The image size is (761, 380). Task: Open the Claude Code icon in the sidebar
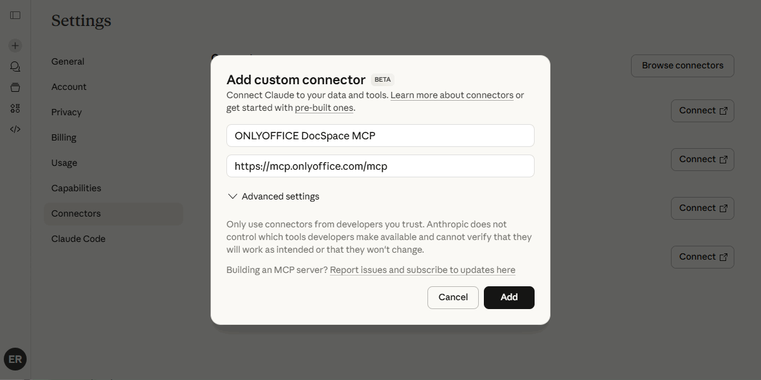15,129
